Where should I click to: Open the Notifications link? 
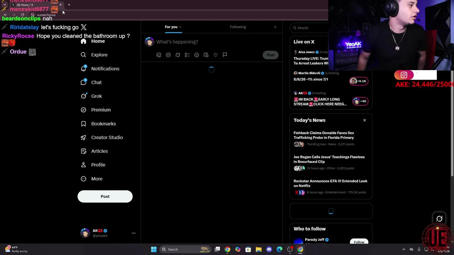(105, 69)
